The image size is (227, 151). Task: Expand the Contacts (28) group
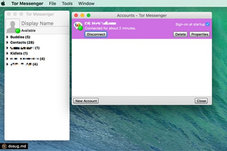coord(7,42)
